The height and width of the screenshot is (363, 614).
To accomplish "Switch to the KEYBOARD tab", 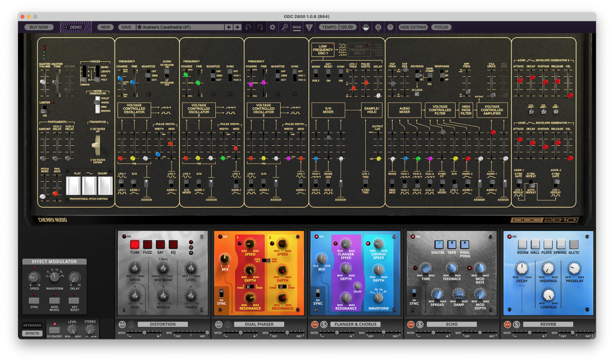I will click(x=32, y=325).
